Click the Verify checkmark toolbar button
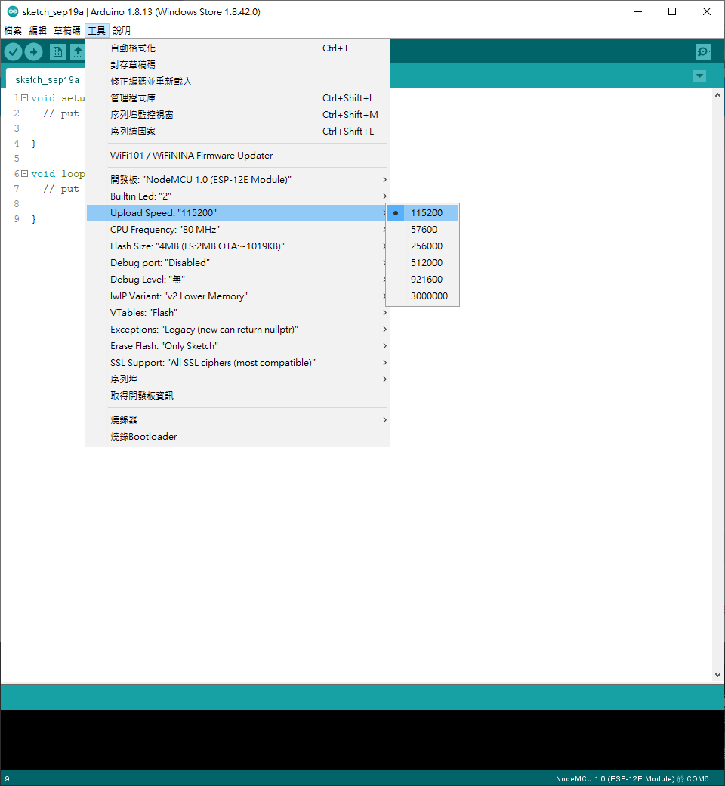 (13, 51)
